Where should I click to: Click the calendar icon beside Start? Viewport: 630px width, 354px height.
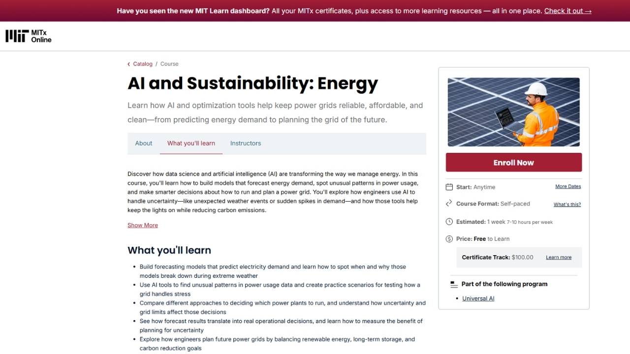click(449, 187)
